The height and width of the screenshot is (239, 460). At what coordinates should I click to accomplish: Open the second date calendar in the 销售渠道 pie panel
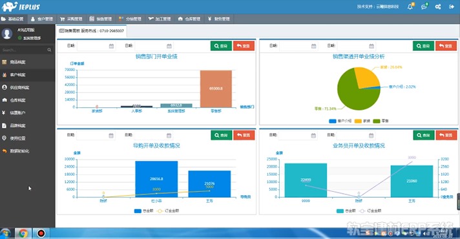(371, 46)
